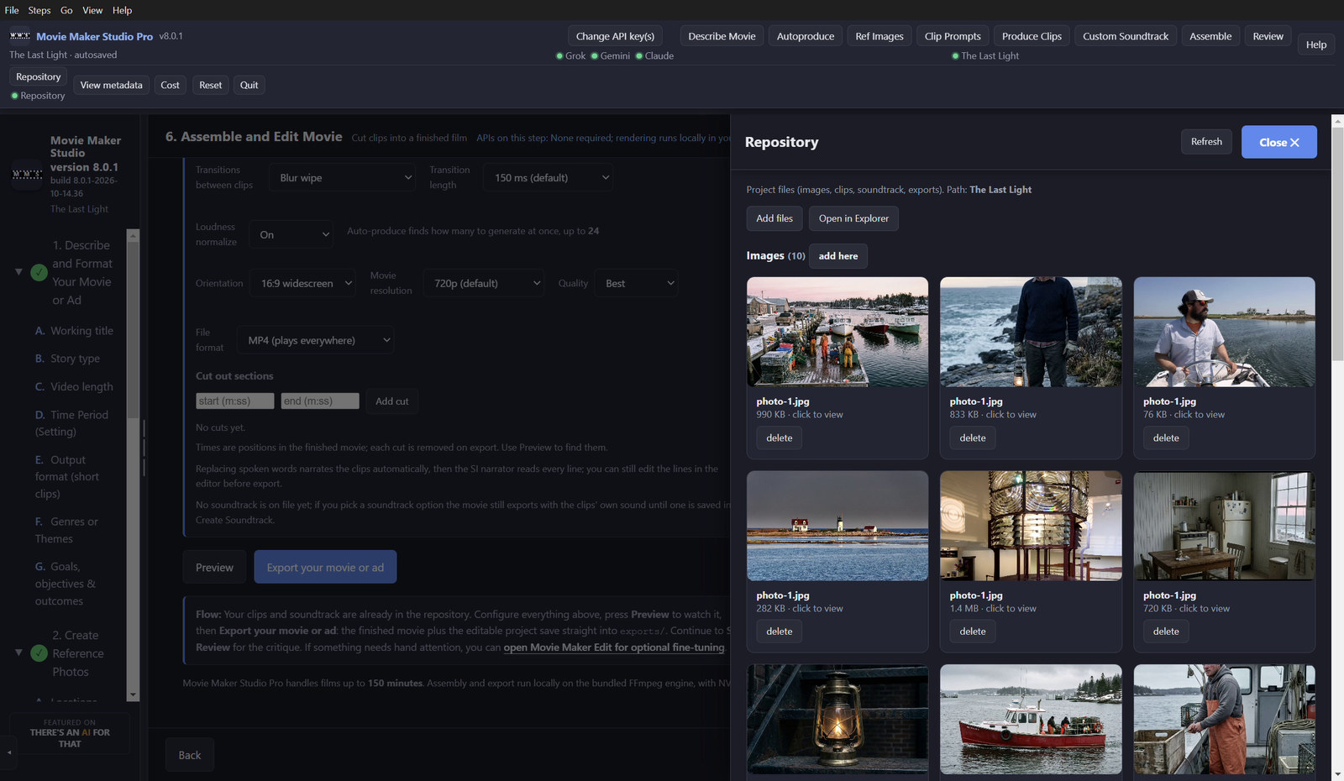Viewport: 1344px width, 781px height.
Task: Open the Help menu in the menu bar
Action: coord(123,10)
